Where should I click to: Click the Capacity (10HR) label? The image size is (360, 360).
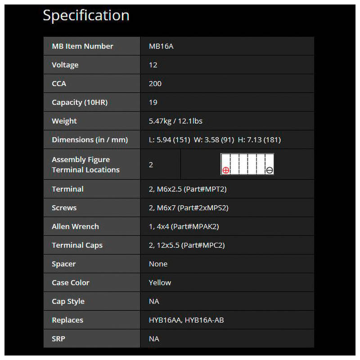pyautogui.click(x=80, y=102)
